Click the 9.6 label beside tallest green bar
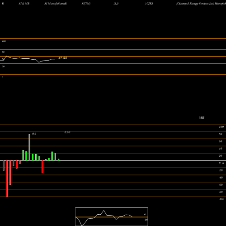The height and width of the screenshot is (226, 226). tap(34, 134)
